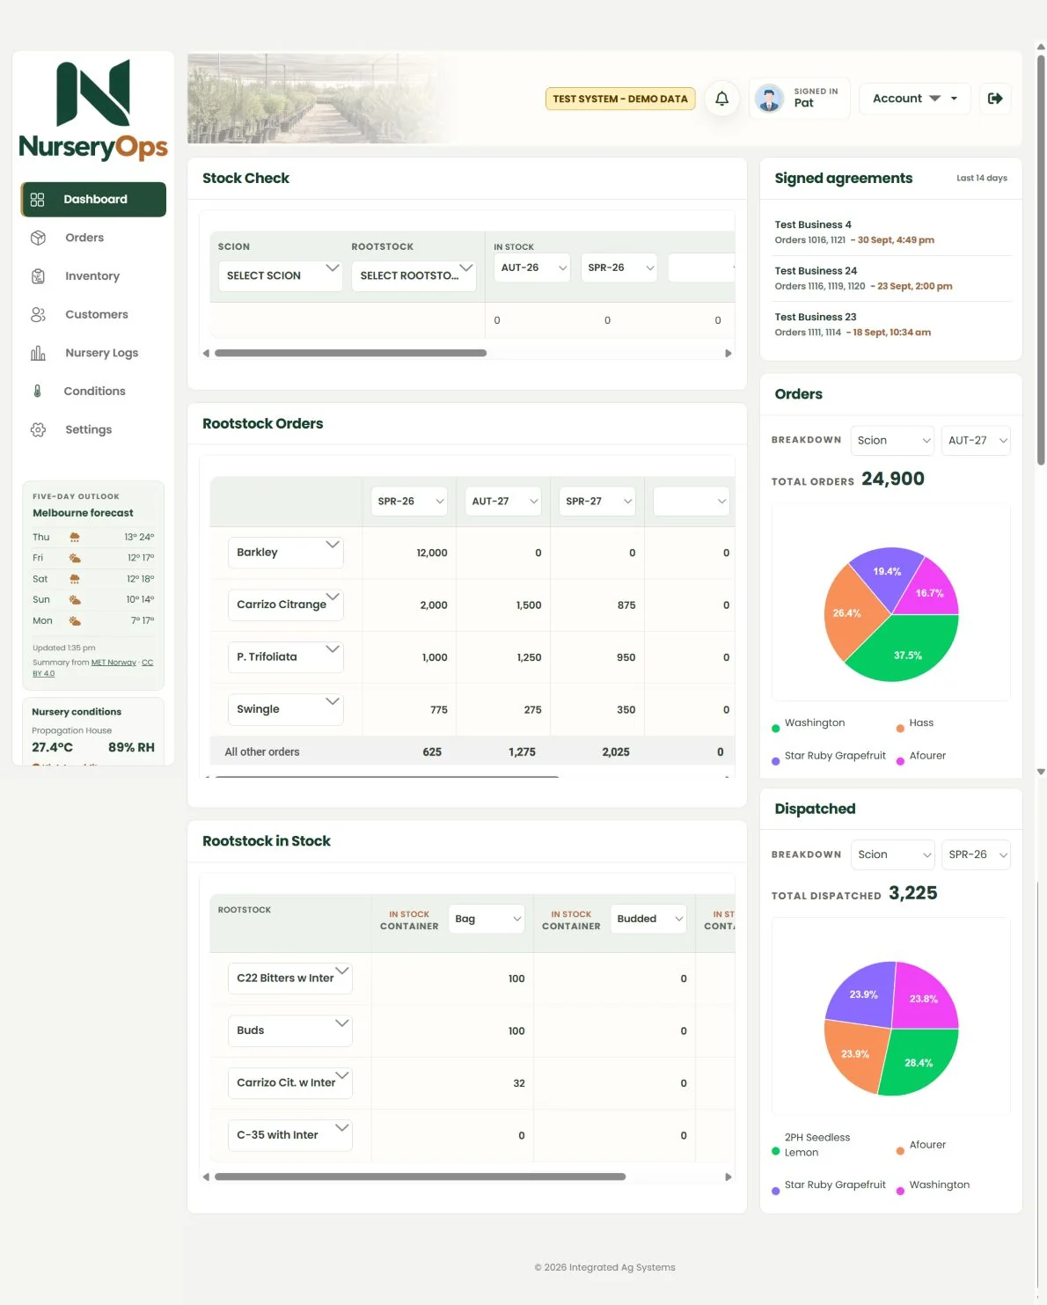
Task: Open the P. Trifoliata rootstock dropdown
Action: click(286, 656)
